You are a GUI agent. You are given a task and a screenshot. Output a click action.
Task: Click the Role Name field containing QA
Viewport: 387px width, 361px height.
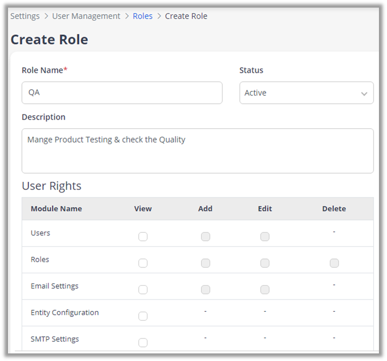pyautogui.click(x=122, y=93)
